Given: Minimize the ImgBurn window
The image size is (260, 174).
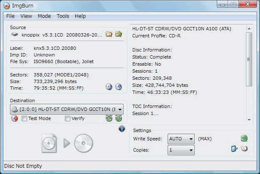Looking at the screenshot, I should click(x=223, y=4).
